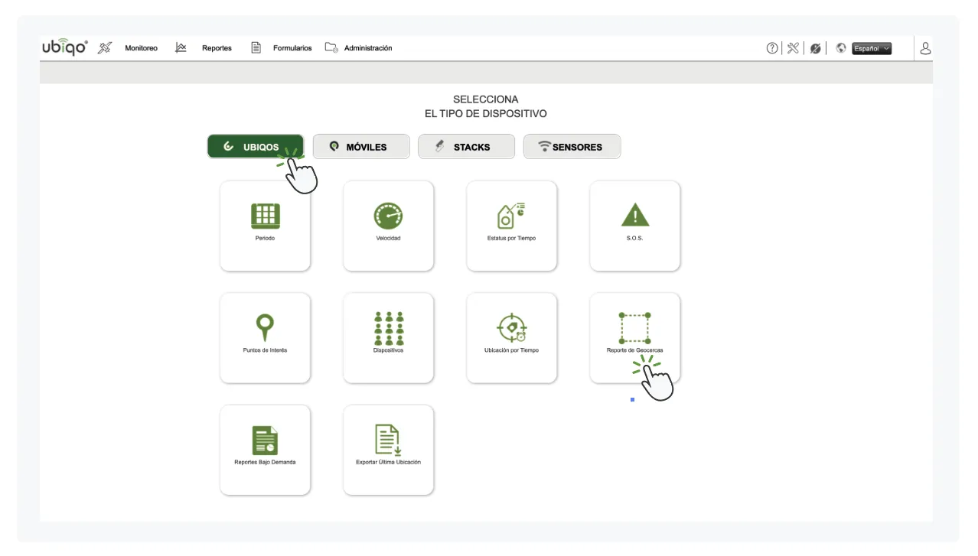Open the tools wrench icon
This screenshot has height=556, width=978.
point(793,48)
